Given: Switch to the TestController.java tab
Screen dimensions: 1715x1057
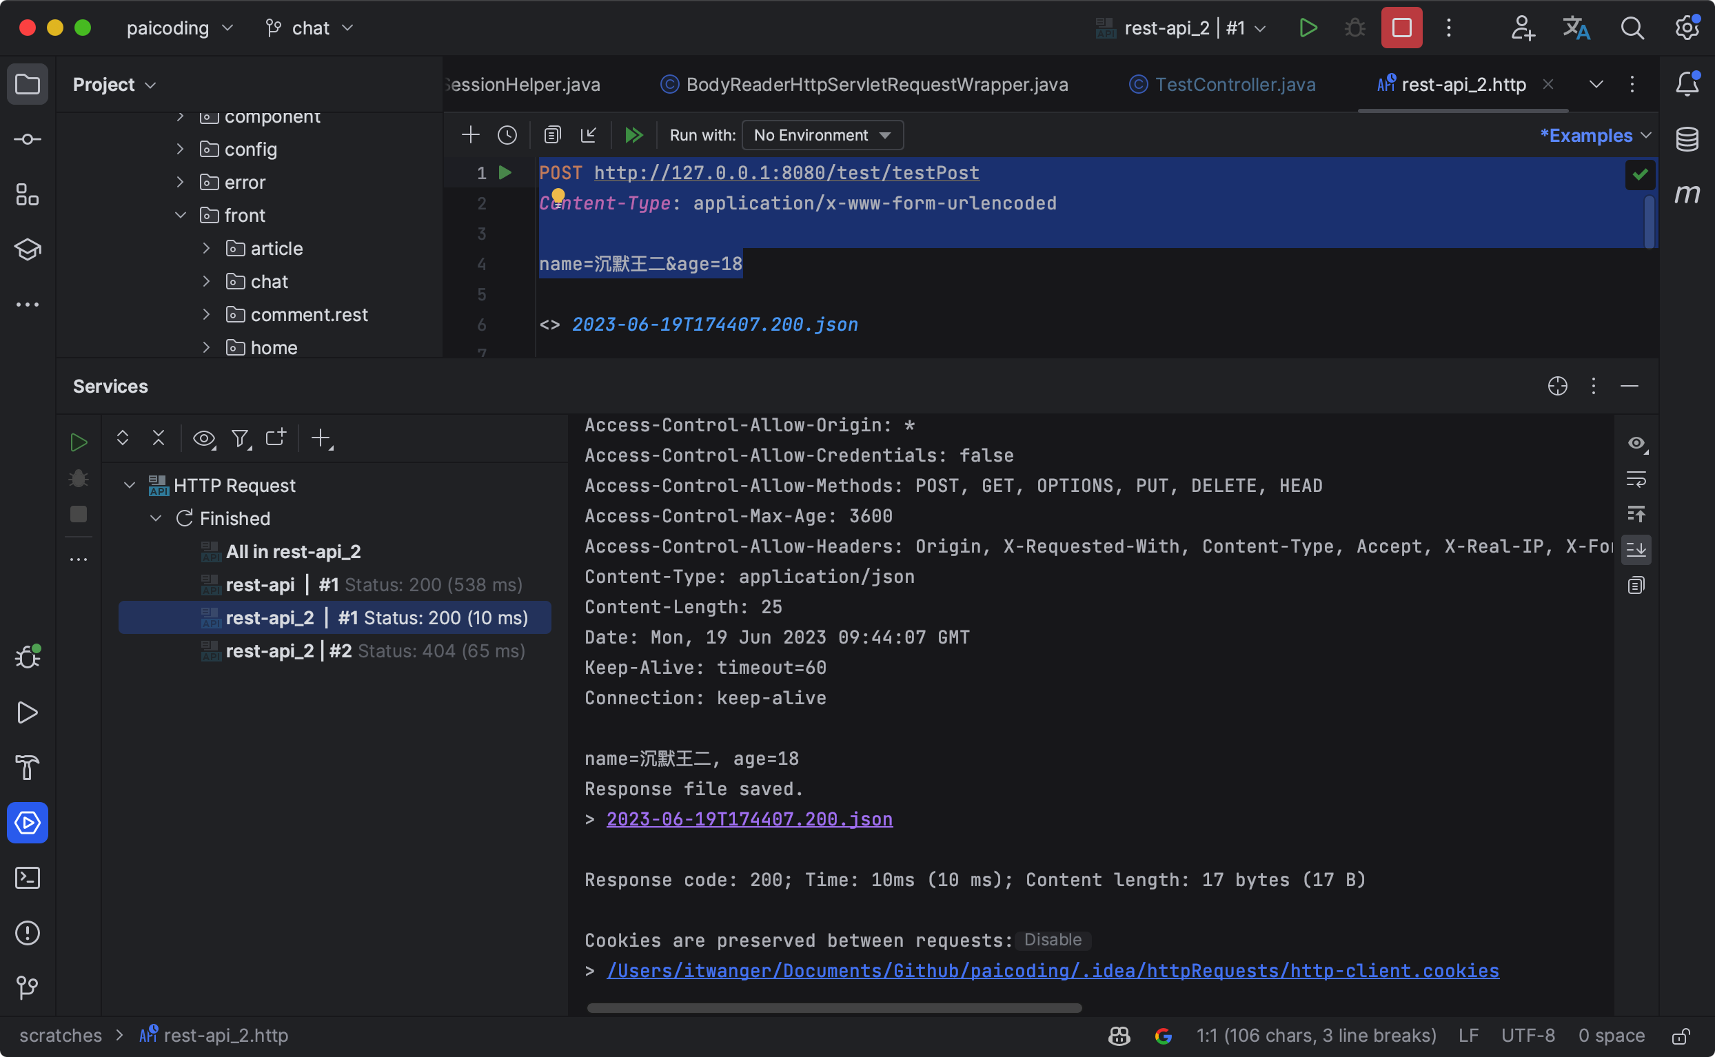Looking at the screenshot, I should pyautogui.click(x=1234, y=85).
